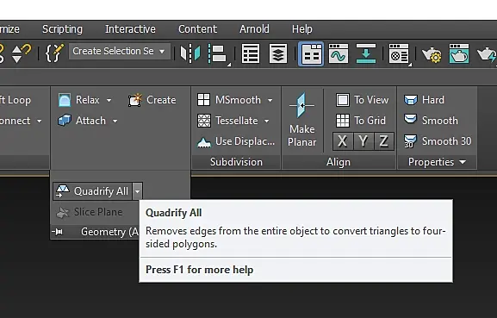
Task: Open the Create Selection Set dropdown
Action: point(120,51)
